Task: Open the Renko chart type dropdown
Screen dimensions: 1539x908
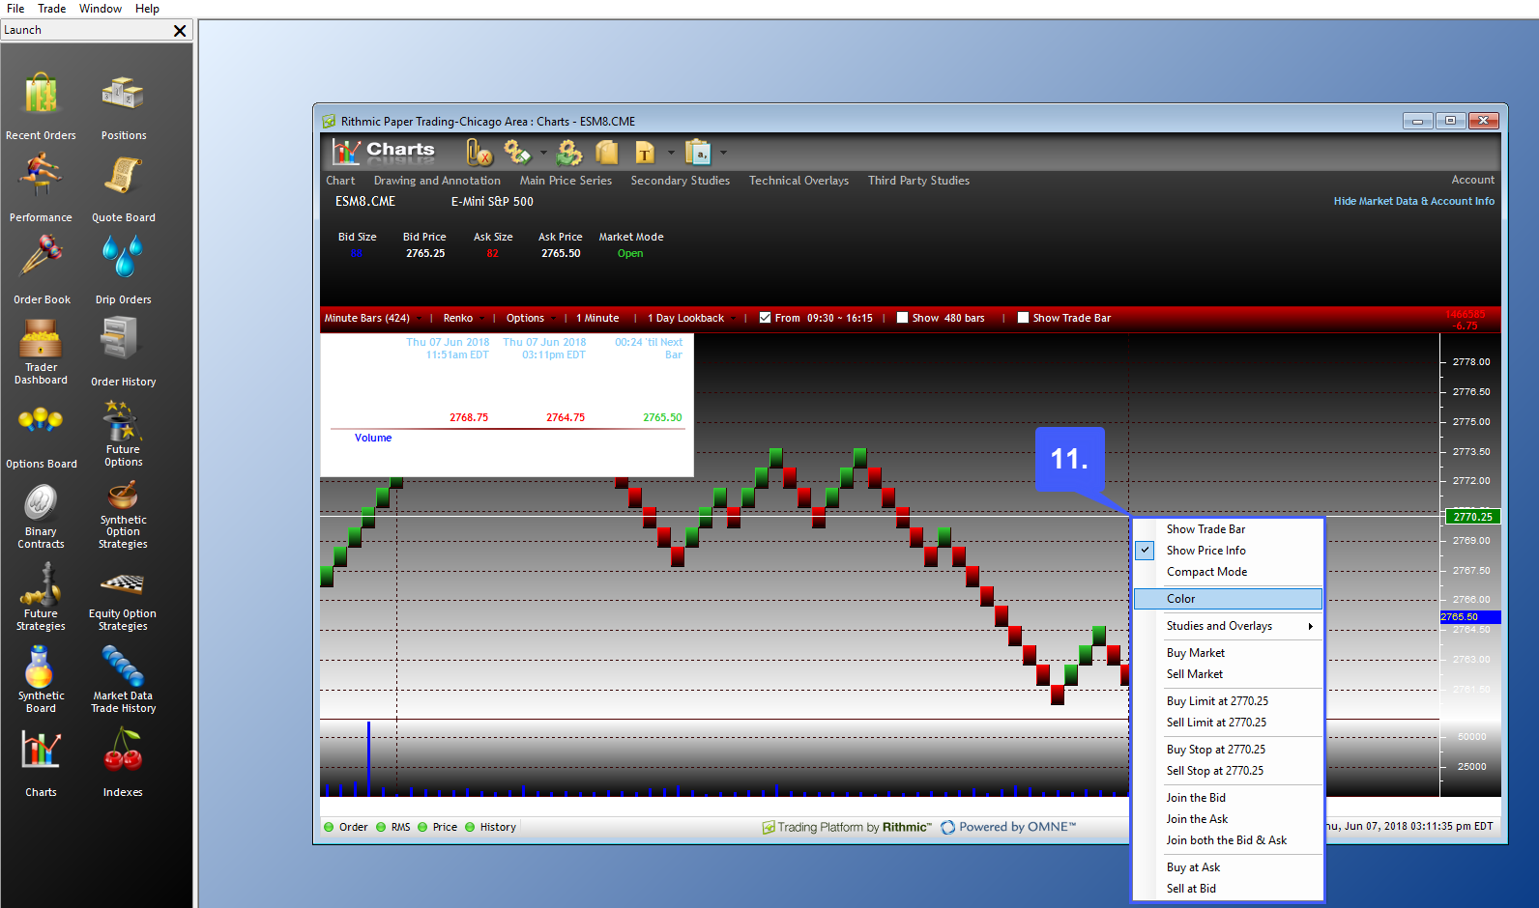Action: click(464, 318)
